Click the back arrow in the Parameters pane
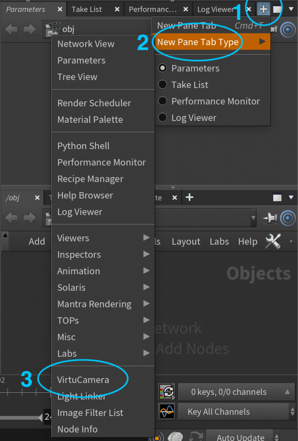Screen dimensions: 298x441 point(11,29)
